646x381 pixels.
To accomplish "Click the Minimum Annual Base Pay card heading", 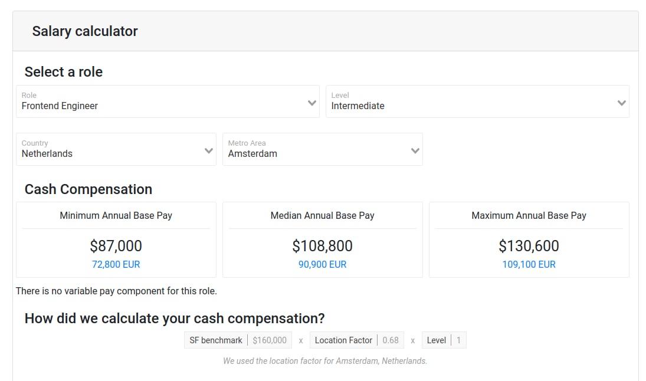I will pos(116,216).
